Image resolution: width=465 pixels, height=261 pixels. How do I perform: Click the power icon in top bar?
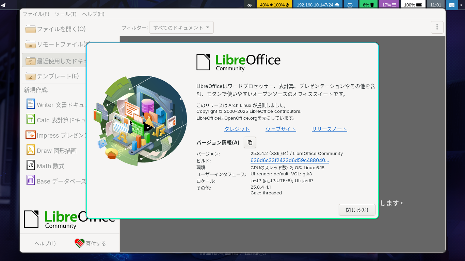pos(461,5)
